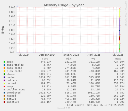Select the 'mapped' legend label
128x111 pixels.
[x=11, y=96]
